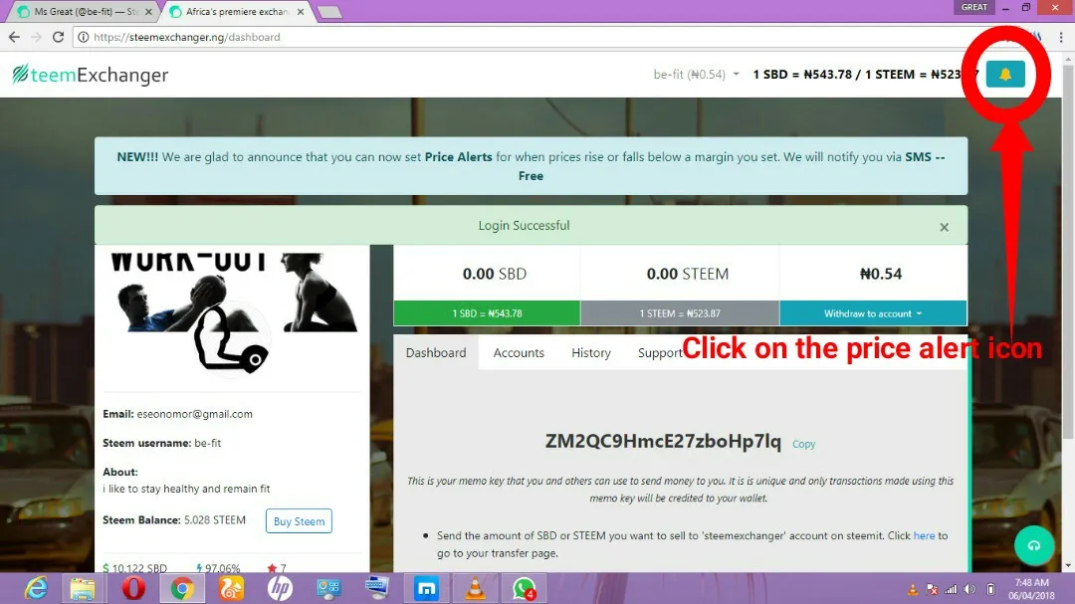Click the 0.00 SBD balance
1075x604 pixels.
click(495, 274)
